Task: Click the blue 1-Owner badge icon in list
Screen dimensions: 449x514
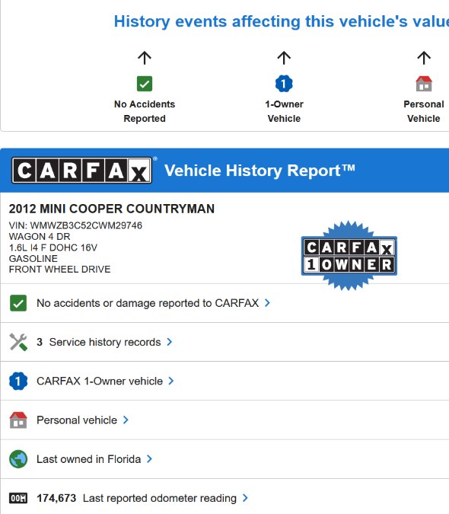Action: tap(18, 381)
